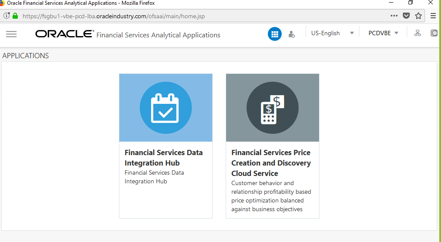Click the Oracle logo
This screenshot has height=242, width=441.
tap(65, 34)
